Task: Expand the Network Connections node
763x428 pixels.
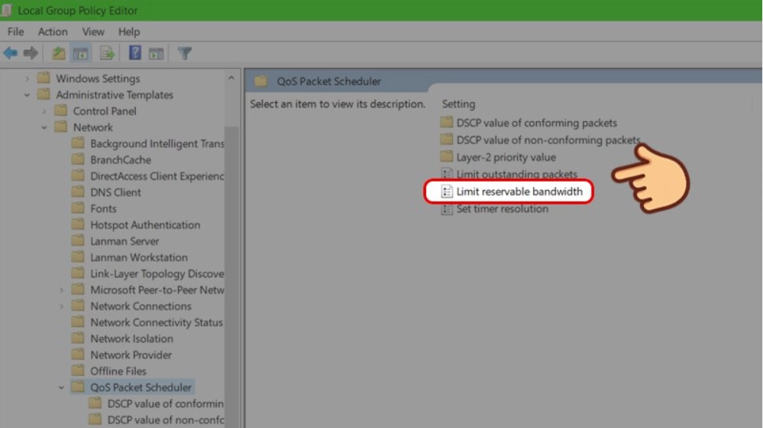Action: [x=61, y=306]
